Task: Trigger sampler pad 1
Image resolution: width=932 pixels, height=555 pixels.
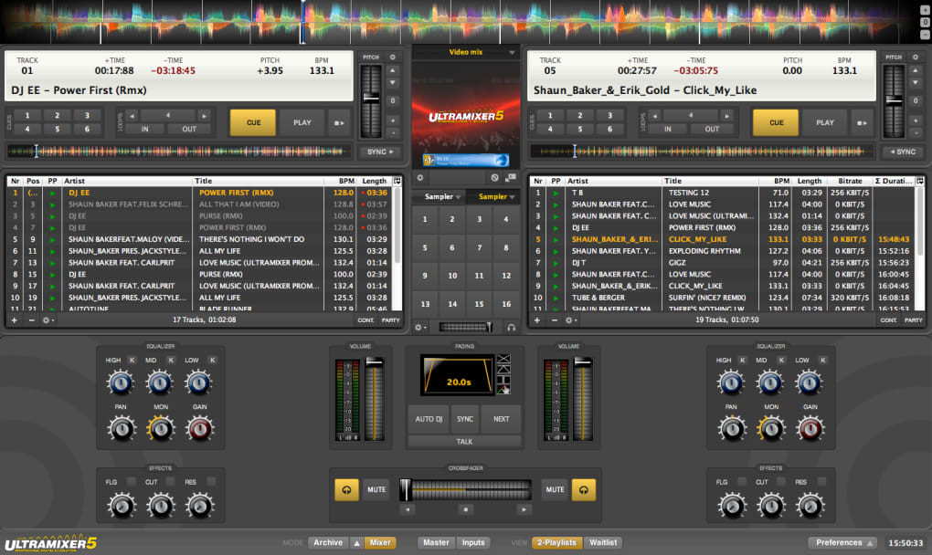Action: (425, 219)
